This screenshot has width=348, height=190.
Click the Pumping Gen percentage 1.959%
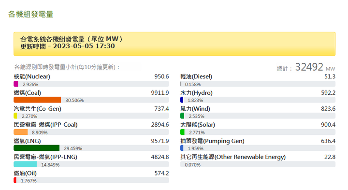pyautogui.click(x=196, y=148)
